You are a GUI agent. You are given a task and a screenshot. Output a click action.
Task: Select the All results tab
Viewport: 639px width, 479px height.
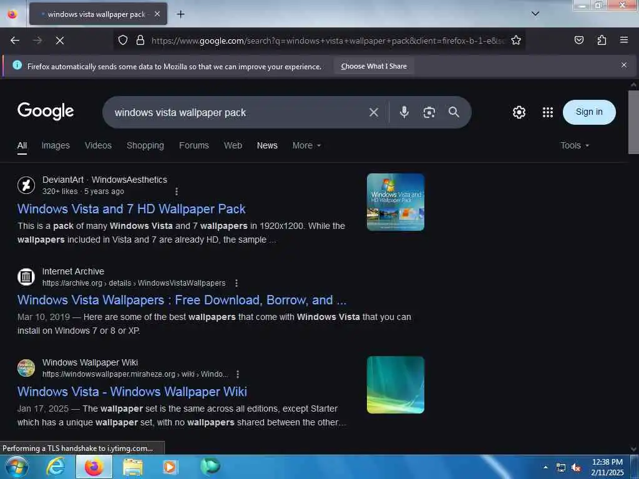pos(22,146)
